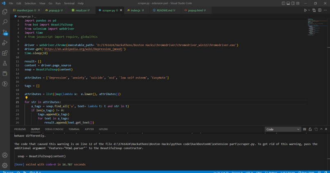Open the Run and Debug view
Viewport: 330px width, 173px height.
pyautogui.click(x=5, y=43)
